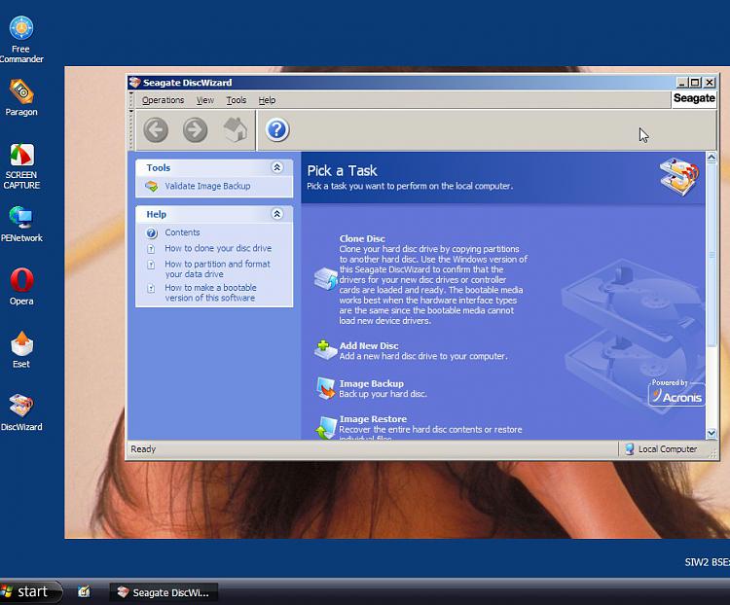Viewport: 730px width, 605px height.
Task: Choose the Clone Disc task
Action: 362,238
